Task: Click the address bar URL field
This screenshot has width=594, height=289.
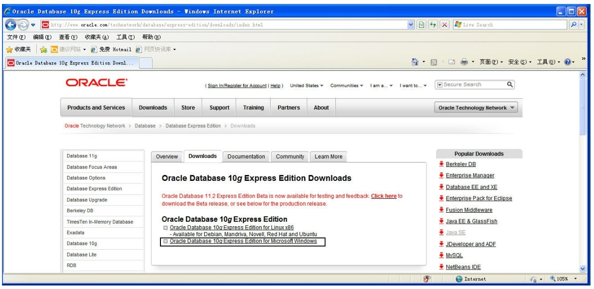Action: [x=224, y=25]
